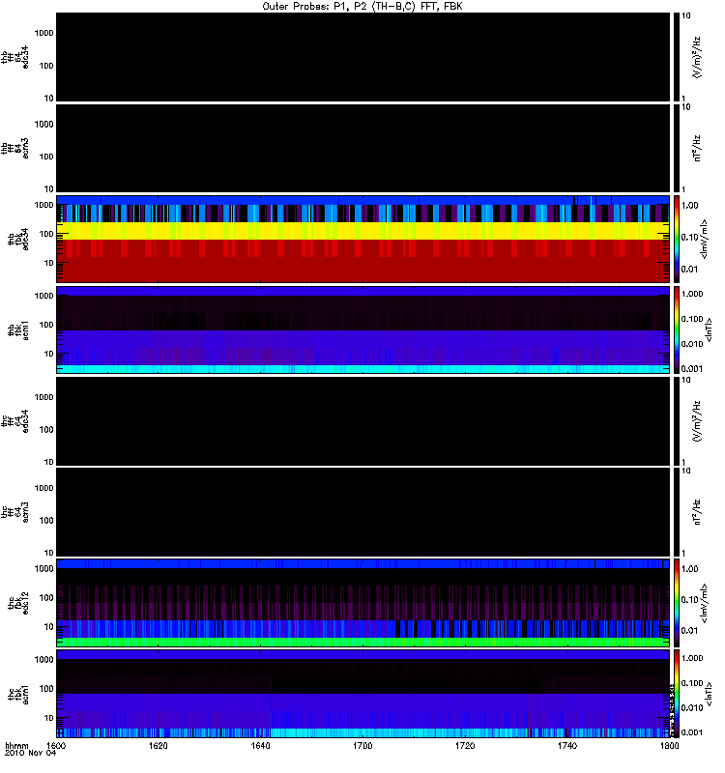The image size is (725, 773).
Task: Click the '1800' time axis label
Action: 669,745
